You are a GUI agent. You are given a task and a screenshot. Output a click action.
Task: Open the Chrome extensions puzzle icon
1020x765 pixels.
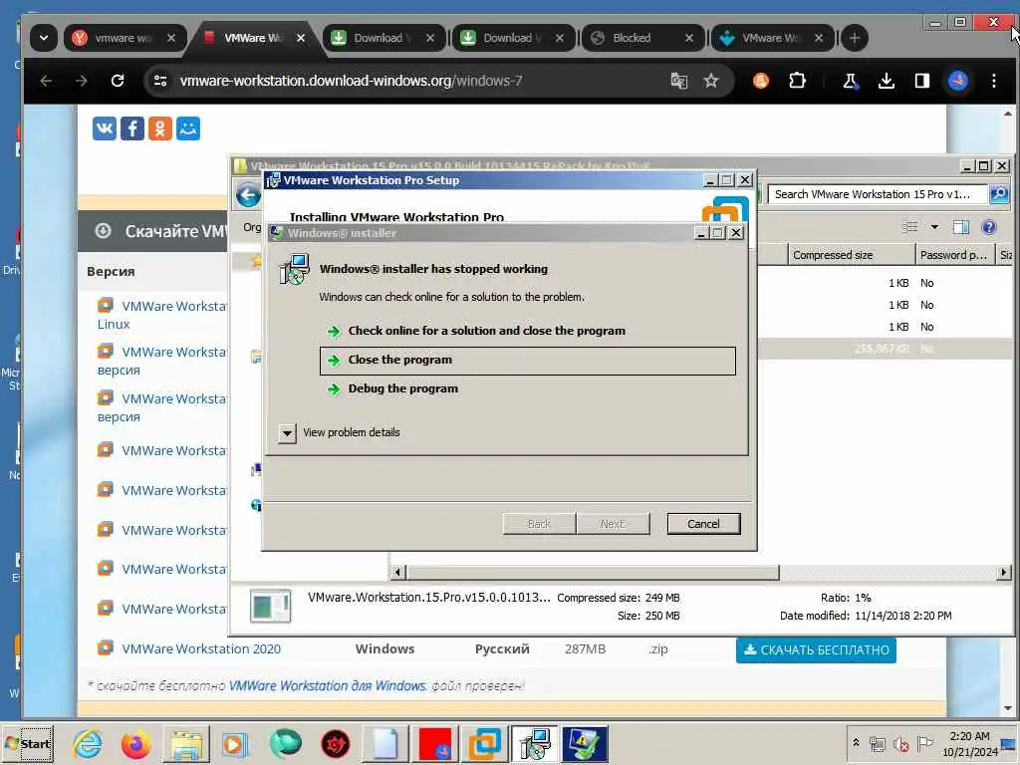coord(797,81)
